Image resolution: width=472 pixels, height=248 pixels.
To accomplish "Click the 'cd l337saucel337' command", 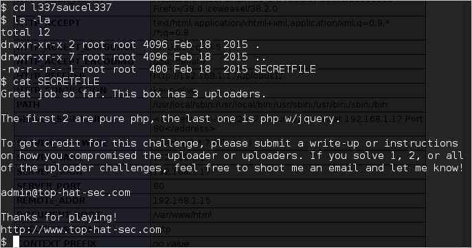I will point(56,8).
